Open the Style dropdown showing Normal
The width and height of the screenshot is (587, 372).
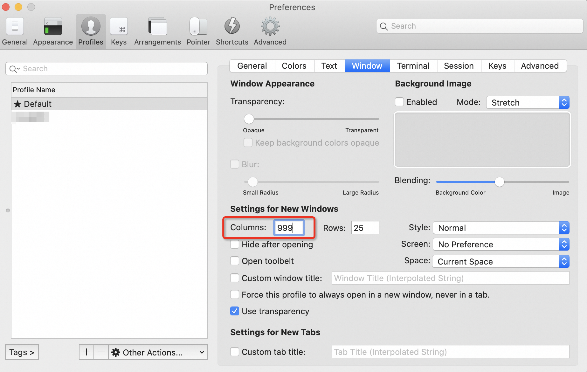(x=501, y=228)
